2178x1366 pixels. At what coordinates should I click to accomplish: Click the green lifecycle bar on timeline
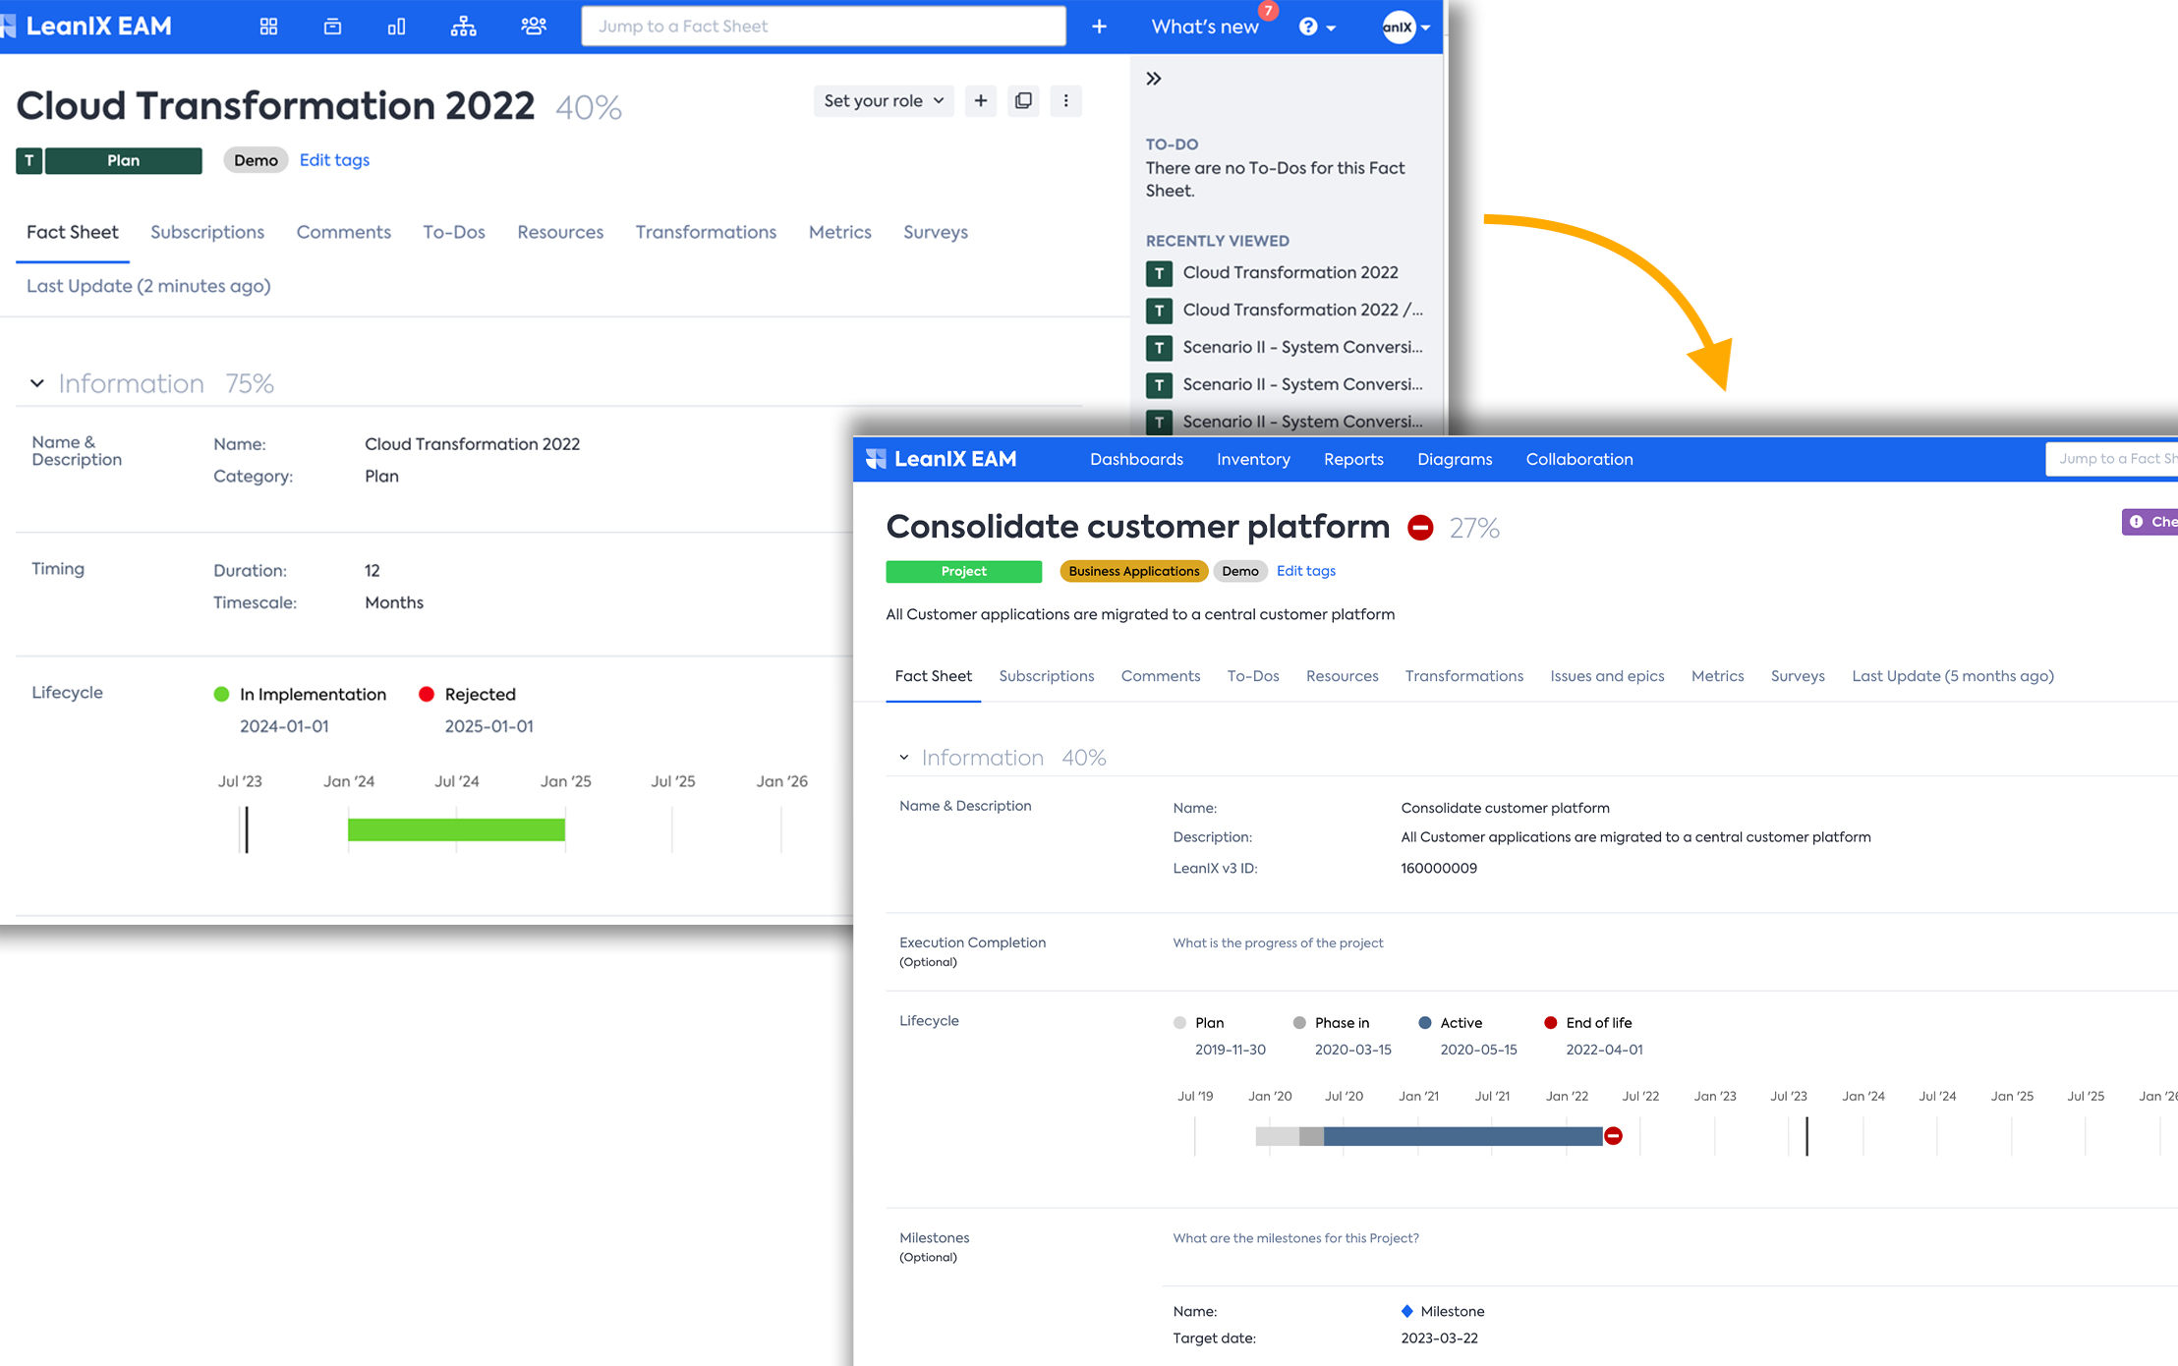pyautogui.click(x=456, y=829)
